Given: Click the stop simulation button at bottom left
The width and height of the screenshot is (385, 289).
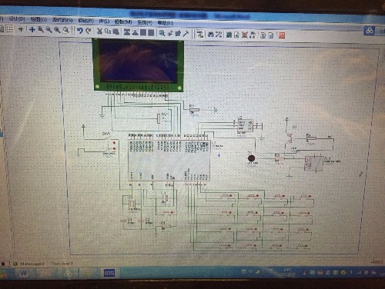Looking at the screenshot, I should (4, 263).
